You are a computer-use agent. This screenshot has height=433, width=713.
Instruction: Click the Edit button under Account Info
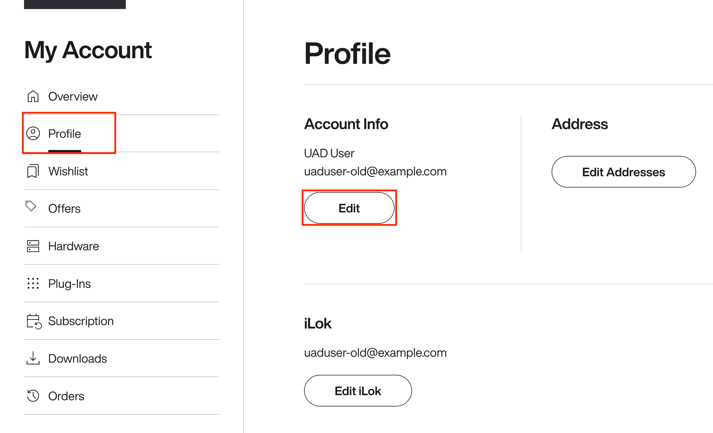[349, 208]
